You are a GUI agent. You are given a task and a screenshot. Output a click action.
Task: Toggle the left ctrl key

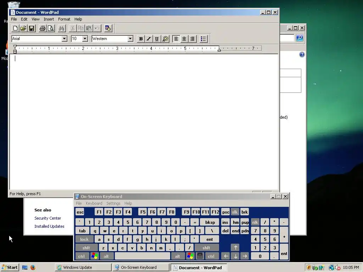(82, 256)
